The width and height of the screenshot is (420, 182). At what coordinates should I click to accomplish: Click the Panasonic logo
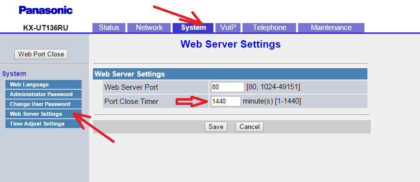click(46, 10)
